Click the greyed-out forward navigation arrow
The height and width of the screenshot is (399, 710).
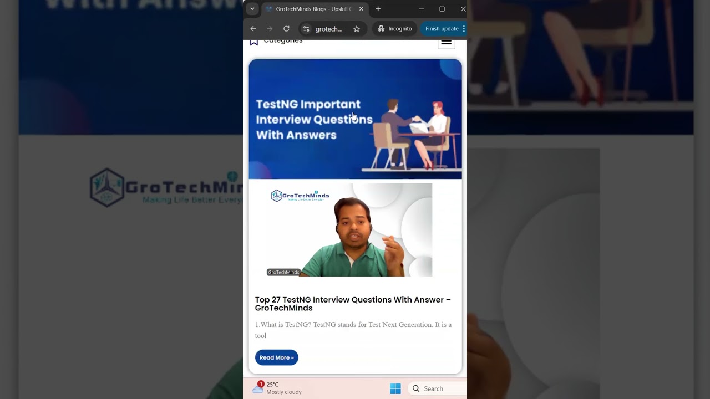pos(270,29)
